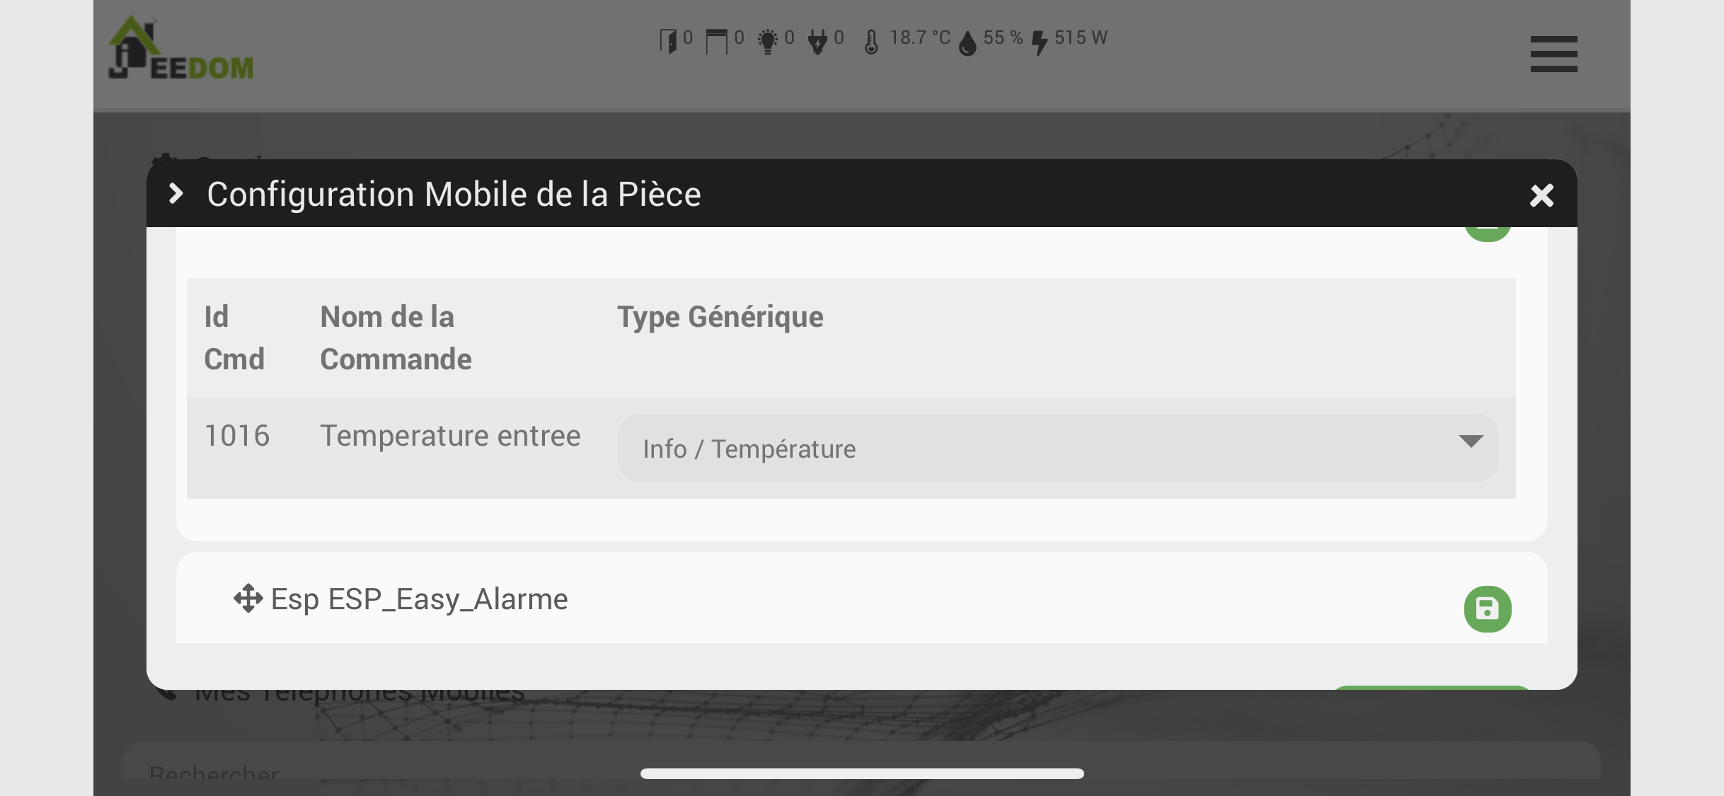The width and height of the screenshot is (1724, 796).
Task: Click the open doors counter icon
Action: coord(668,40)
